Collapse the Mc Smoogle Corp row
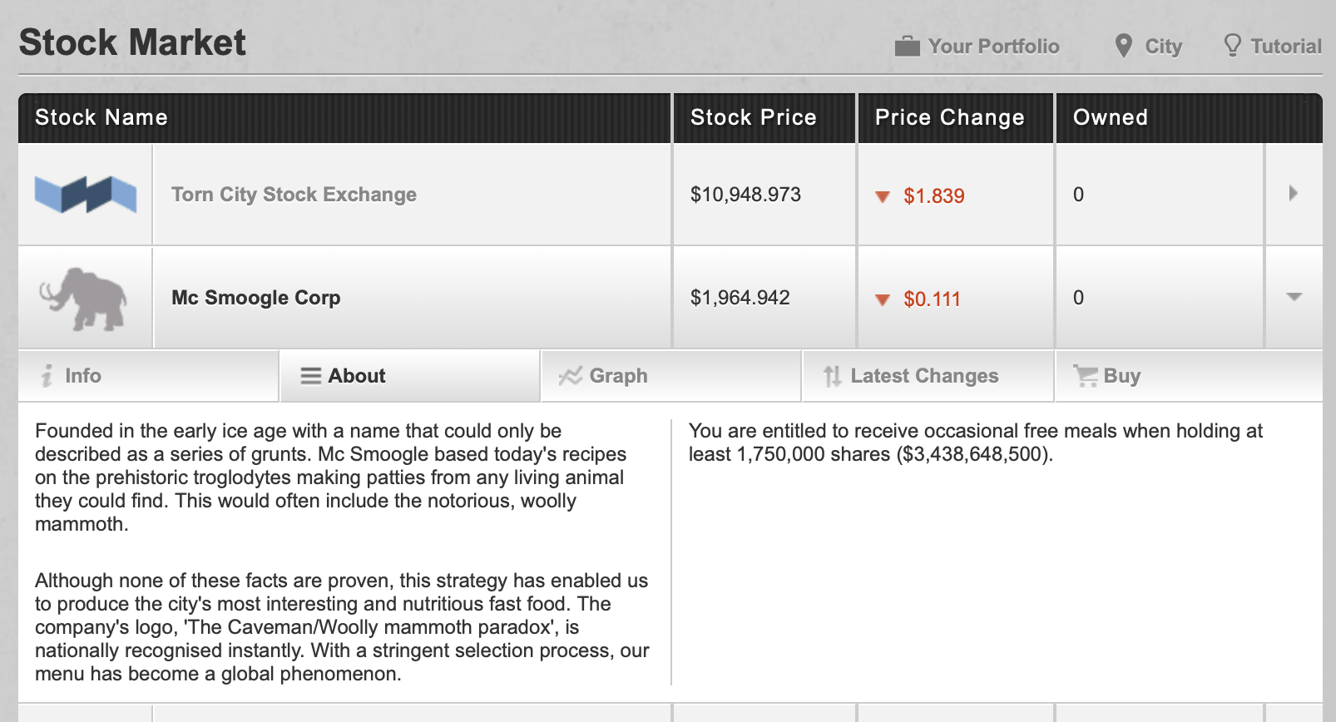The width and height of the screenshot is (1336, 722). (1294, 297)
